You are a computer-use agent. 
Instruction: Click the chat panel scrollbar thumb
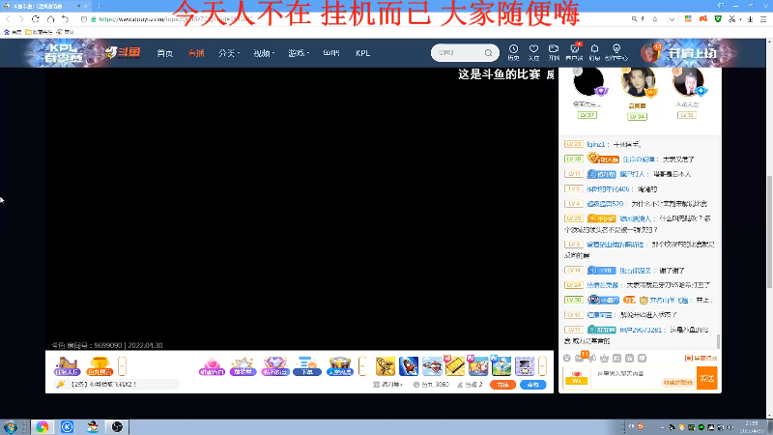click(718, 341)
